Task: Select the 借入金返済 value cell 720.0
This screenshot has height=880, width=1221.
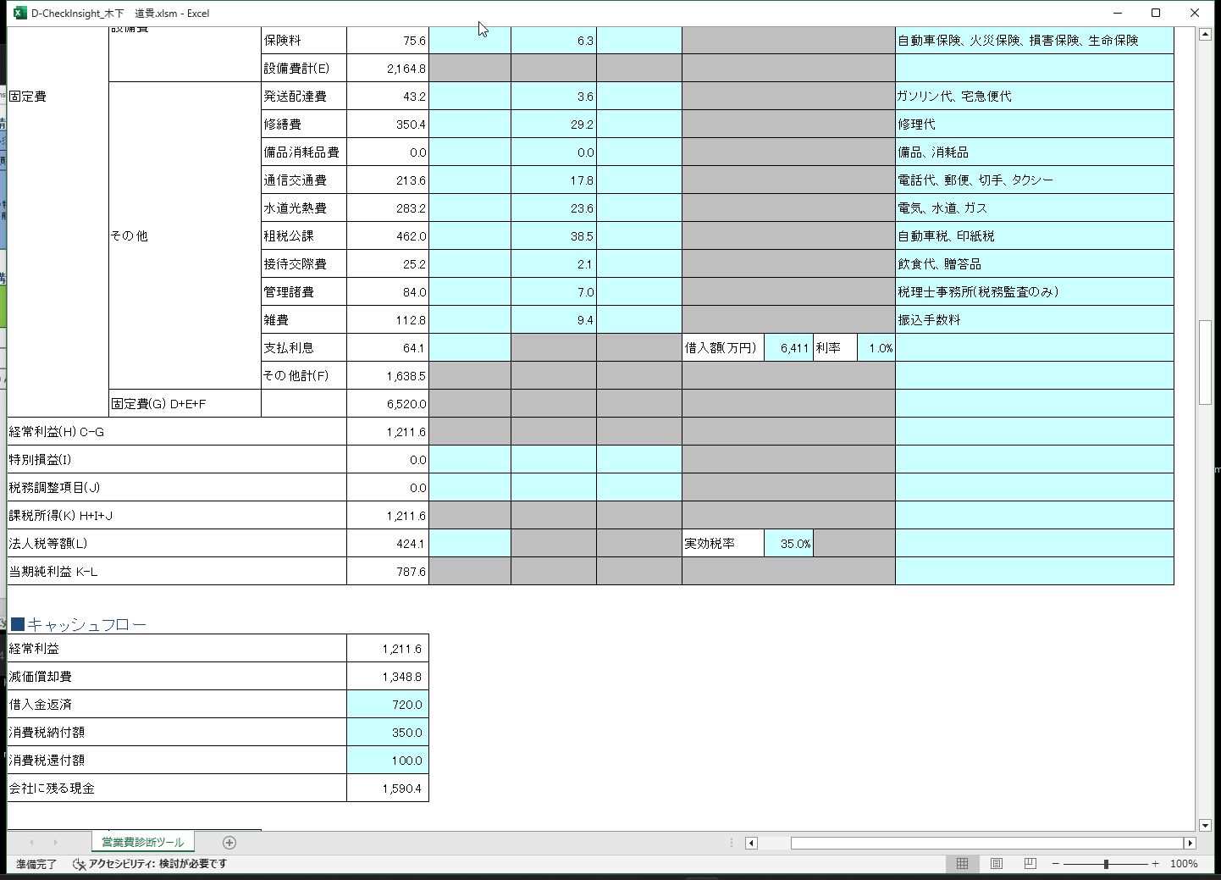Action: click(x=388, y=705)
